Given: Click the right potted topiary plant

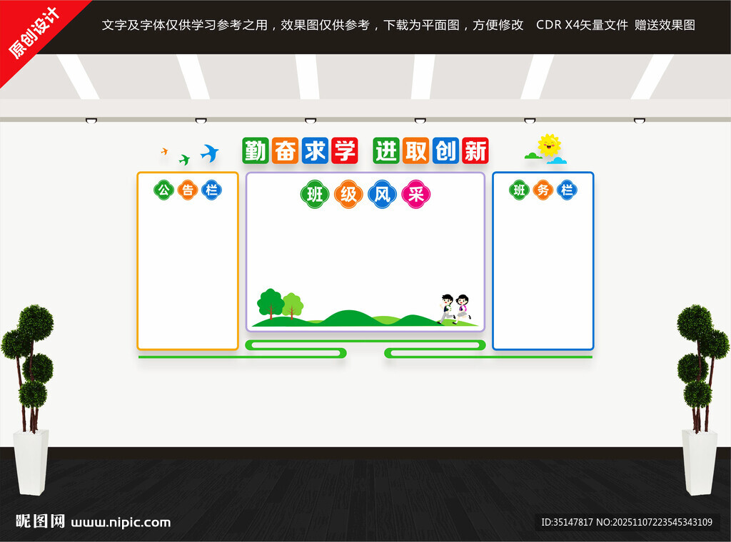Looking at the screenshot, I should [x=702, y=399].
